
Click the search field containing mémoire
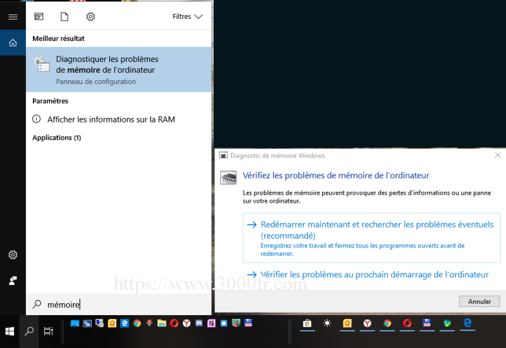pos(119,304)
